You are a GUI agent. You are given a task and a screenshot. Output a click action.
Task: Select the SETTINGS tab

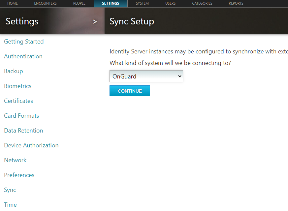tap(111, 4)
